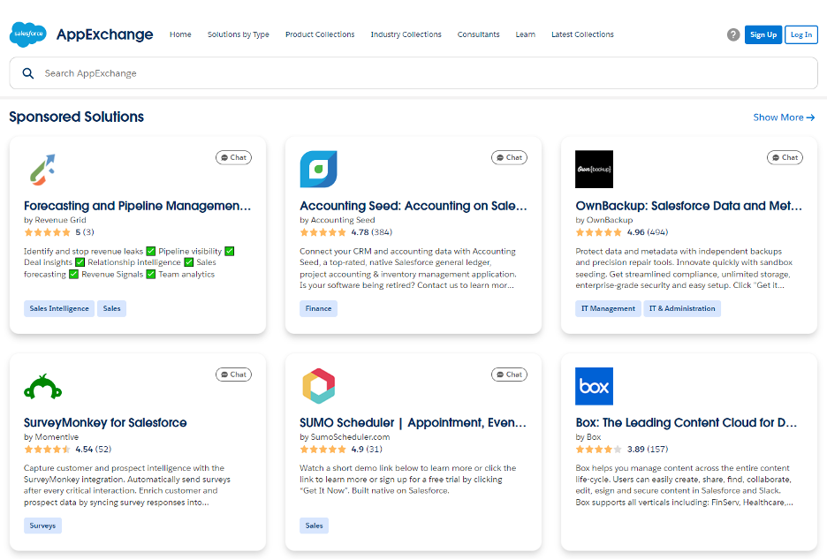This screenshot has height=560, width=827.
Task: Open the help question mark icon
Action: [733, 34]
